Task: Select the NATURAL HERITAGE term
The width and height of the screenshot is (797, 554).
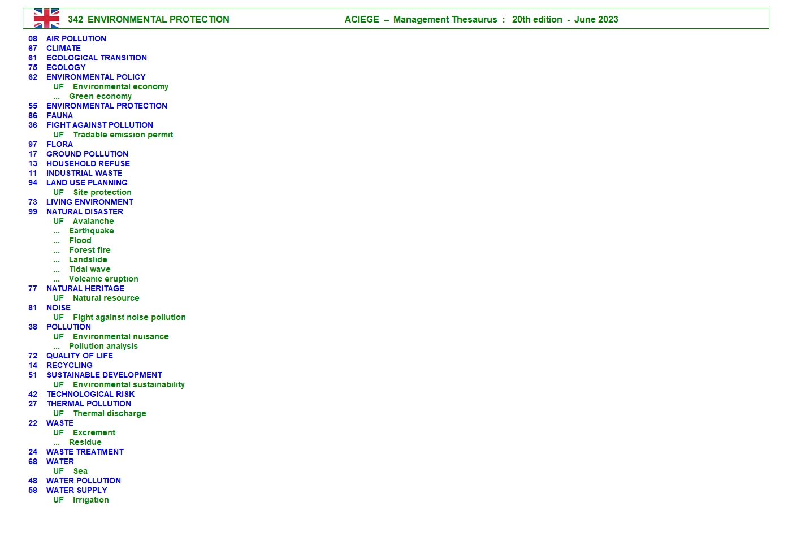Action: tap(85, 288)
